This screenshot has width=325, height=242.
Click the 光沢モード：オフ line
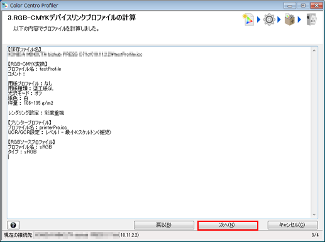(25, 93)
